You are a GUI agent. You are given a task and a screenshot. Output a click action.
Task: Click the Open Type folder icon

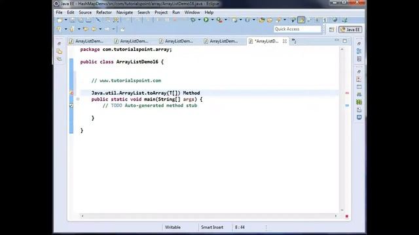tap(262, 20)
